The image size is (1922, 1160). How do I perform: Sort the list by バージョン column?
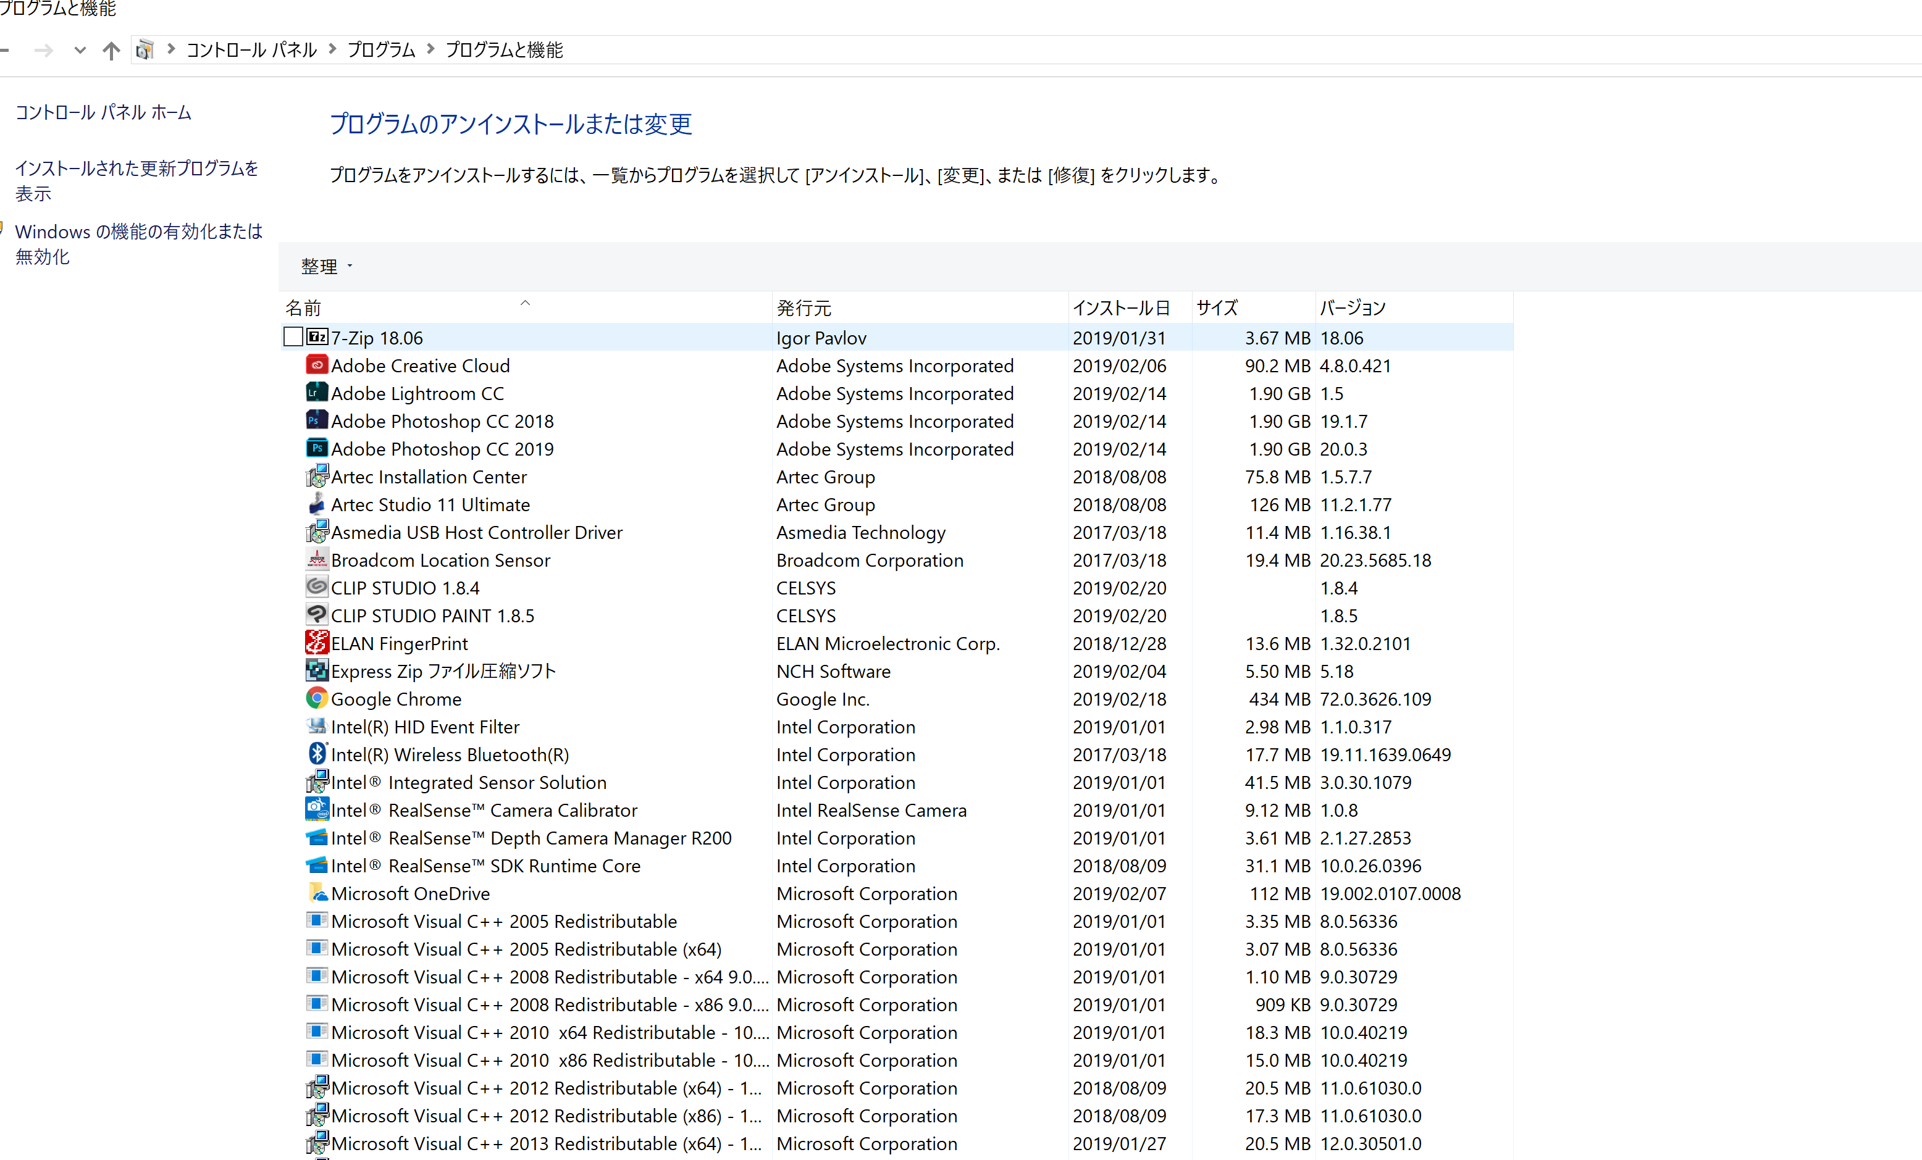1415,308
